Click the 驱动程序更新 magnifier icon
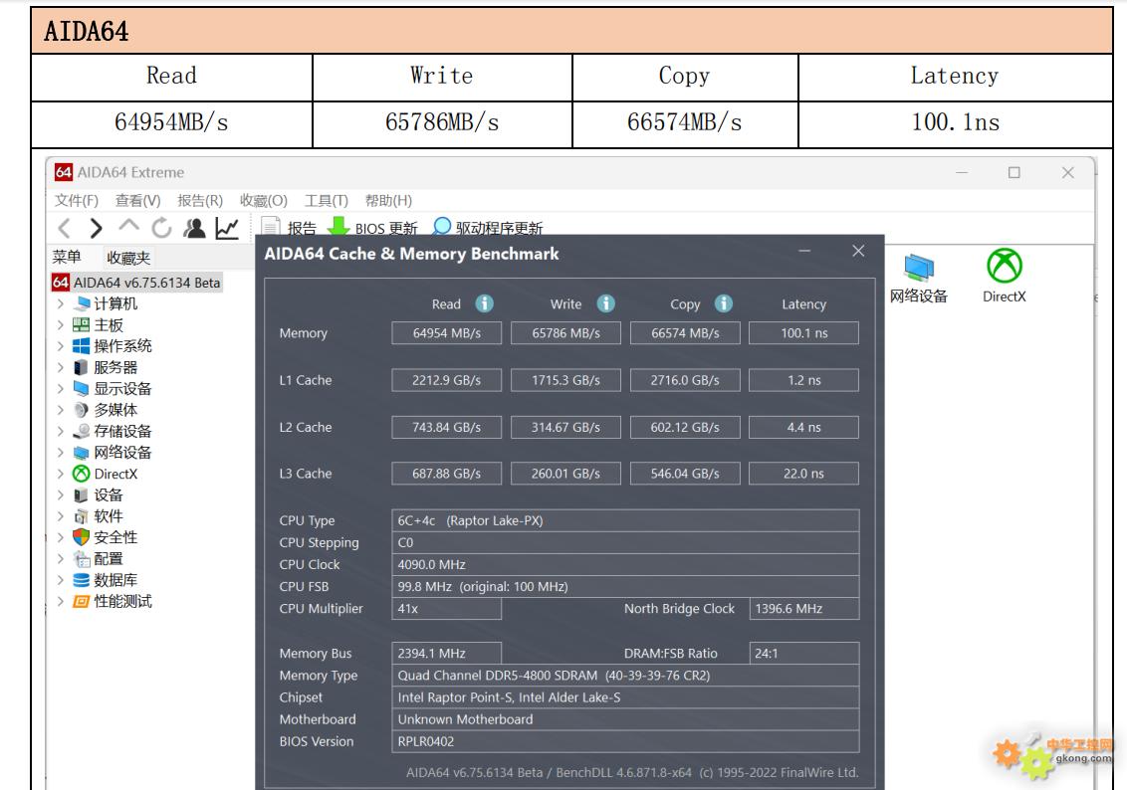This screenshot has width=1127, height=790. (442, 226)
